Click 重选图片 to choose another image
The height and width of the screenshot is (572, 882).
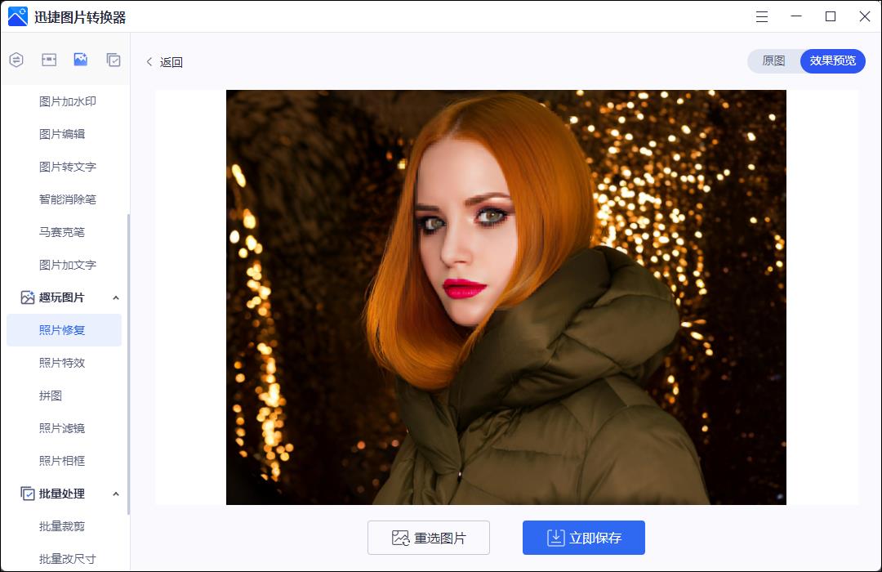429,538
